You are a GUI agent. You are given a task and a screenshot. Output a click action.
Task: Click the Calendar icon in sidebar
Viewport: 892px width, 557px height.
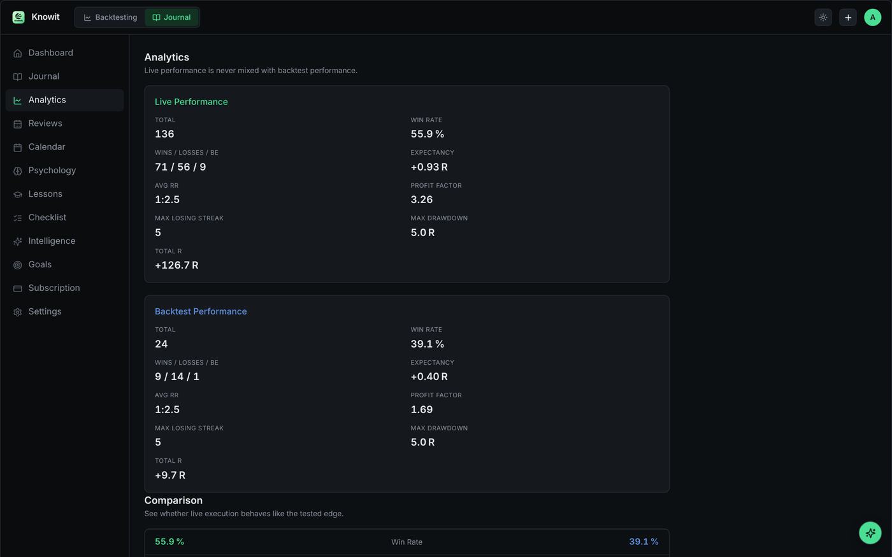pyautogui.click(x=18, y=148)
